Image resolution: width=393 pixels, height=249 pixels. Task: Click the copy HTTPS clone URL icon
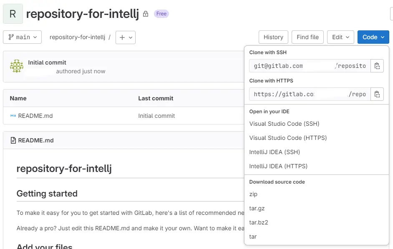(377, 94)
